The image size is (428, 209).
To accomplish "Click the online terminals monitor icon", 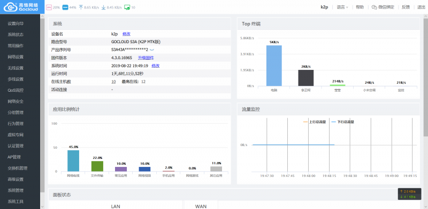I will 127,7.
